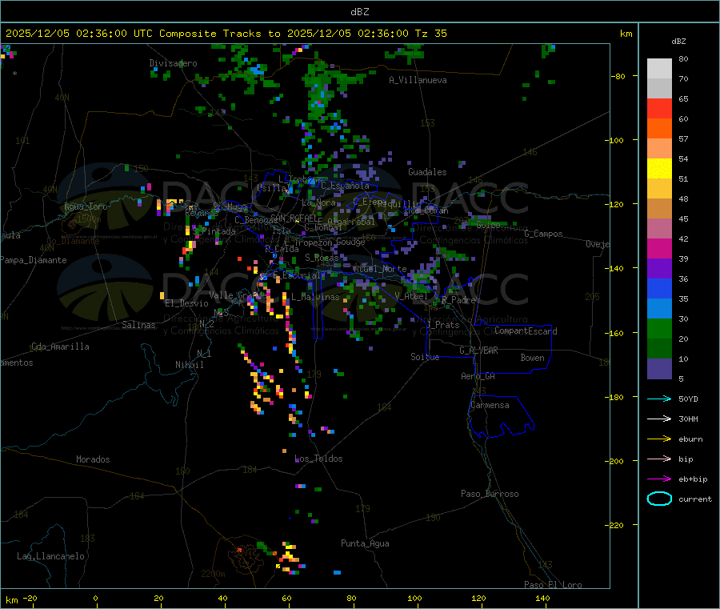The width and height of the screenshot is (720, 609).
Task: Click the '-20' tick on horizontal km axis
Action: 30,598
